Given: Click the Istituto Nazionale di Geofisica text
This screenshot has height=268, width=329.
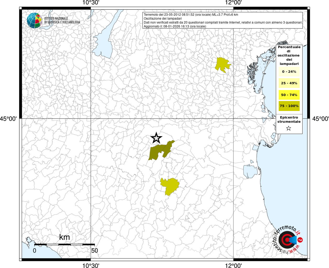Looking at the screenshot, I should click(x=62, y=20).
